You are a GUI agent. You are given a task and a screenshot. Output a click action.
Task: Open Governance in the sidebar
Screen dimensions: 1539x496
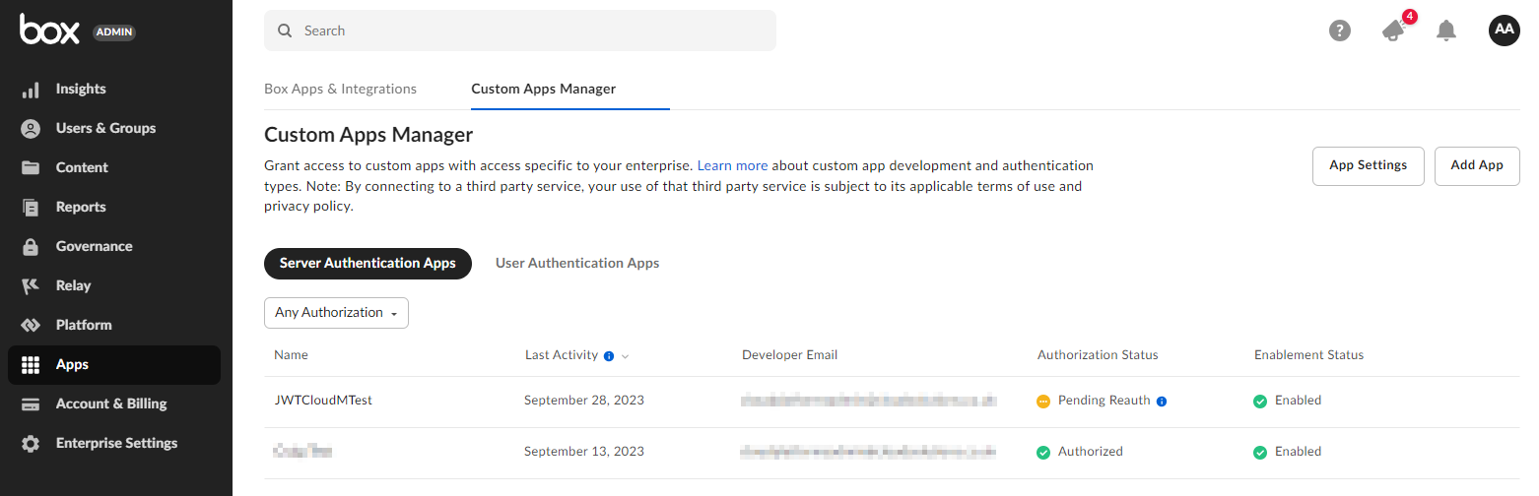point(94,246)
